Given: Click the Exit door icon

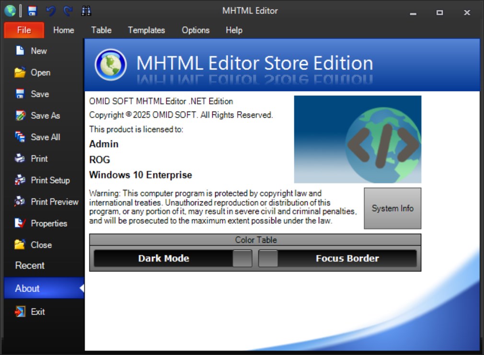Looking at the screenshot, I should [x=20, y=311].
